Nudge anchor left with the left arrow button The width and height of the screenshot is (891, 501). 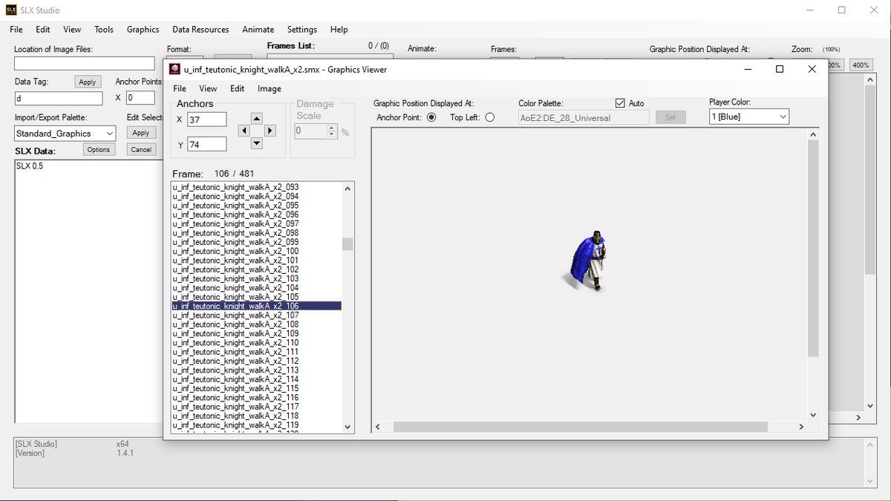(x=244, y=131)
